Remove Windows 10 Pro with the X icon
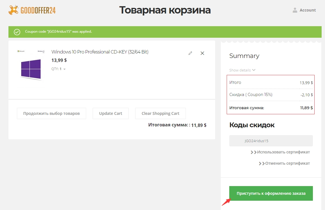This screenshot has height=210, width=325. [202, 53]
